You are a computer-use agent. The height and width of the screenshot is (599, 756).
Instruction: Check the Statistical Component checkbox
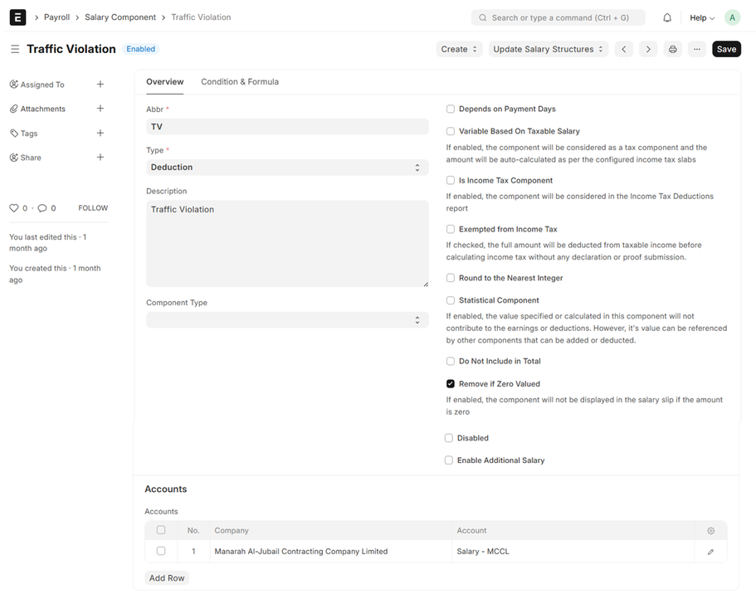[x=451, y=300]
